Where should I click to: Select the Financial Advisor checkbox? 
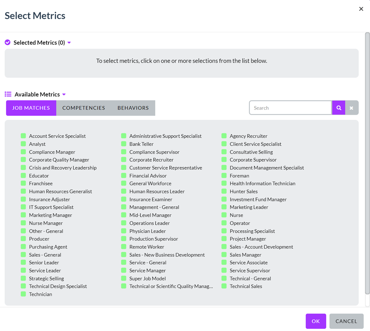[x=124, y=176]
